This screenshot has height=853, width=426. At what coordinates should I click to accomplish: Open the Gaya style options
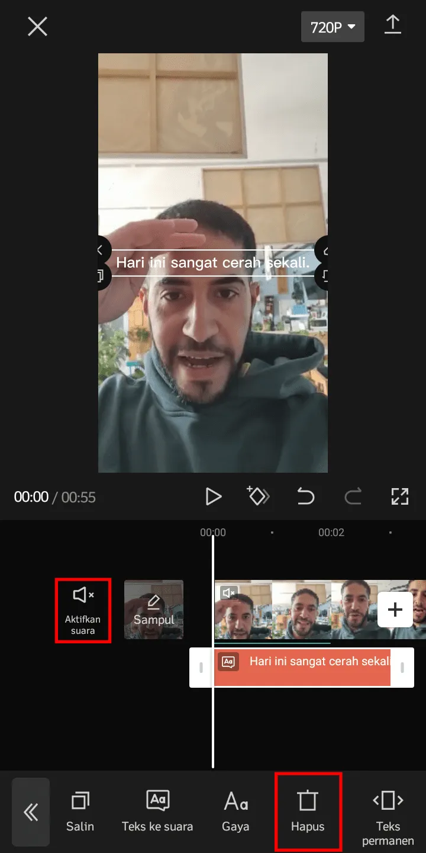pyautogui.click(x=235, y=812)
